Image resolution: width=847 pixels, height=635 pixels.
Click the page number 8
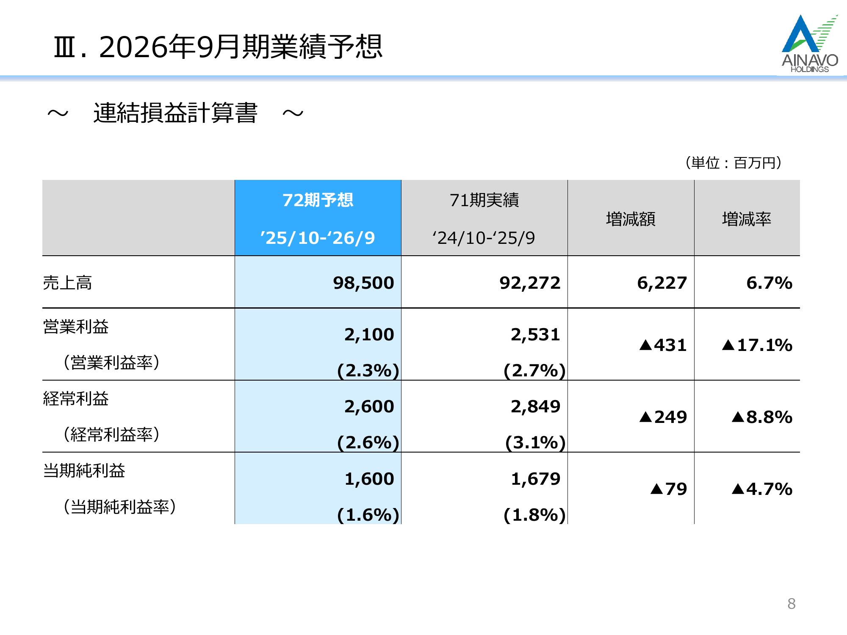(791, 604)
